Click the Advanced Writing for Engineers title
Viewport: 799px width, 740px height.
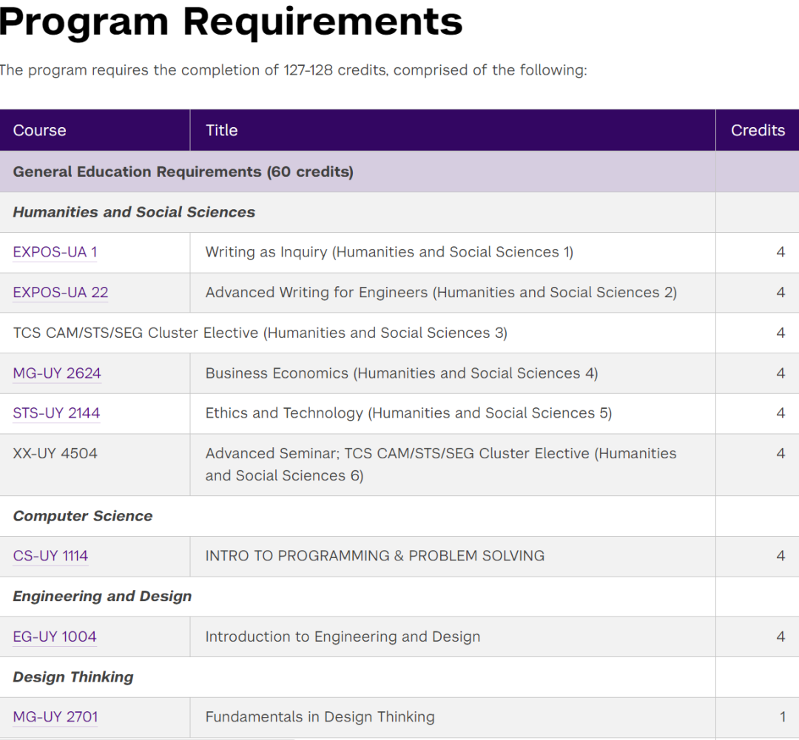[441, 292]
